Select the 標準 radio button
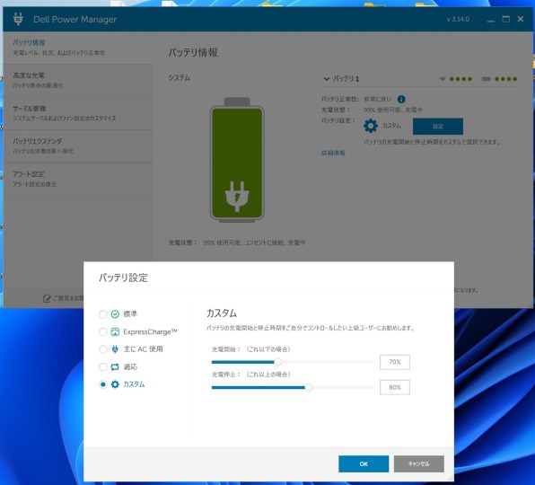The image size is (535, 485). [102, 314]
